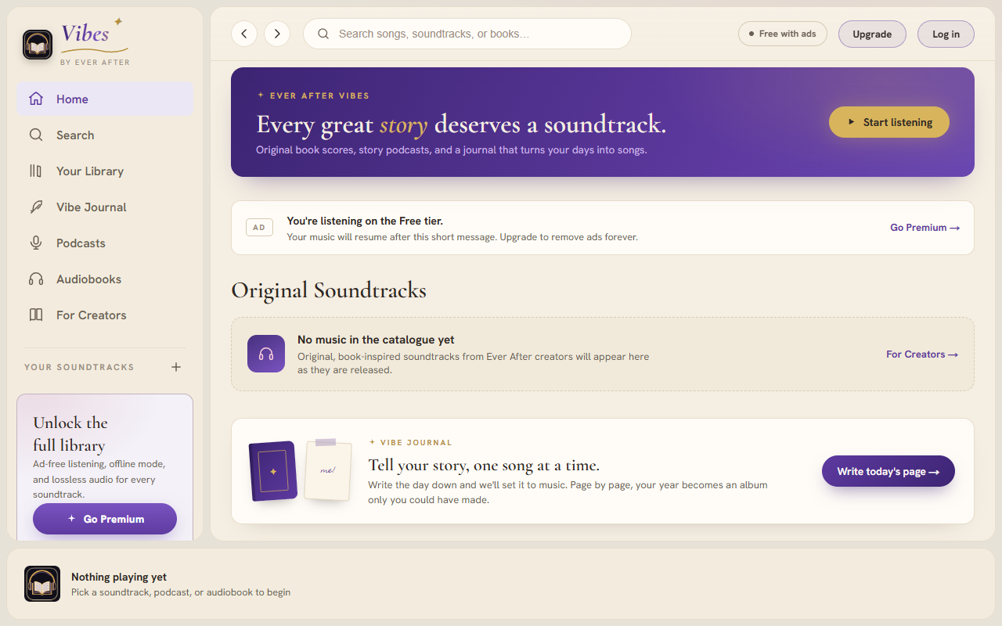Click the Free with ads pill
The image size is (1002, 626).
tap(782, 34)
